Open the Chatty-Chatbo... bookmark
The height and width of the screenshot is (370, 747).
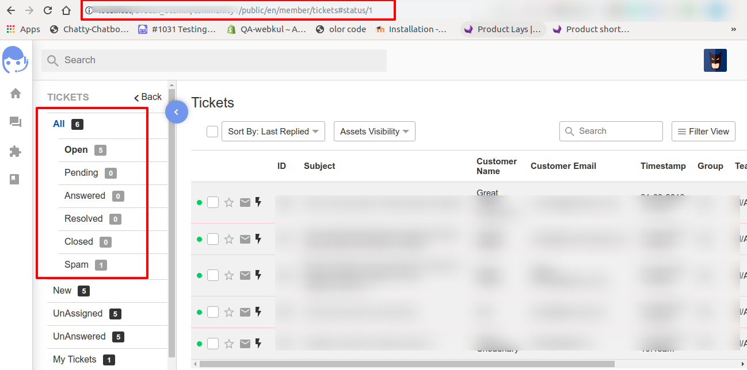(89, 29)
